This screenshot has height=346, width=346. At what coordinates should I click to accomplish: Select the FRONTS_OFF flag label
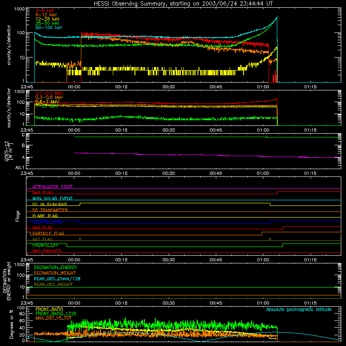coord(45,245)
